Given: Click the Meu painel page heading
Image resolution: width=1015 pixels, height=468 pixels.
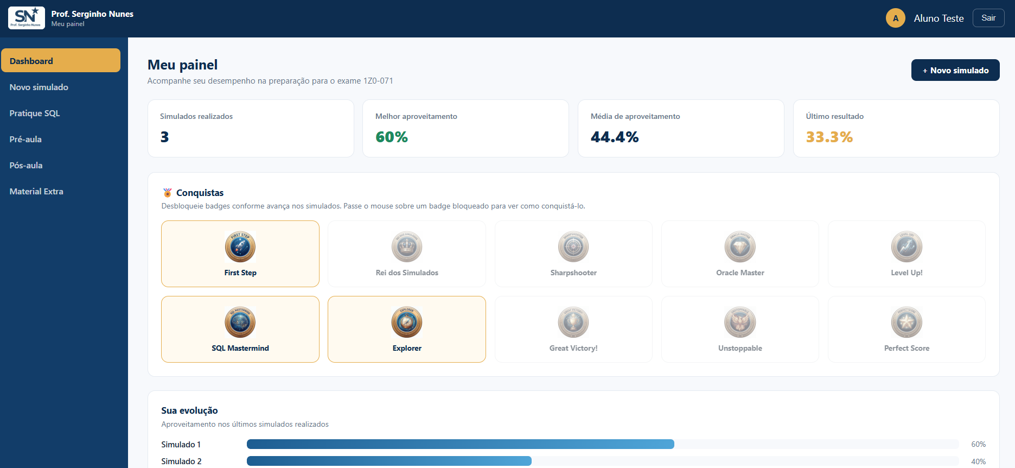Looking at the screenshot, I should (182, 65).
